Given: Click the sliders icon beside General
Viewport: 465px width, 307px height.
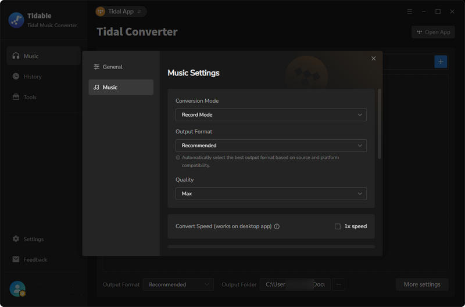Looking at the screenshot, I should [96, 67].
